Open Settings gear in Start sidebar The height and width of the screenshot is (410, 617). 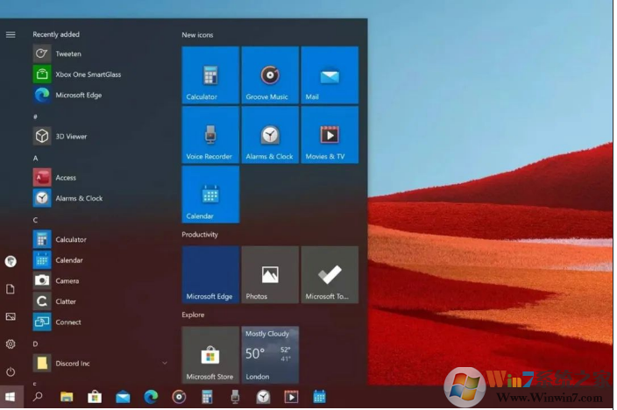[11, 344]
